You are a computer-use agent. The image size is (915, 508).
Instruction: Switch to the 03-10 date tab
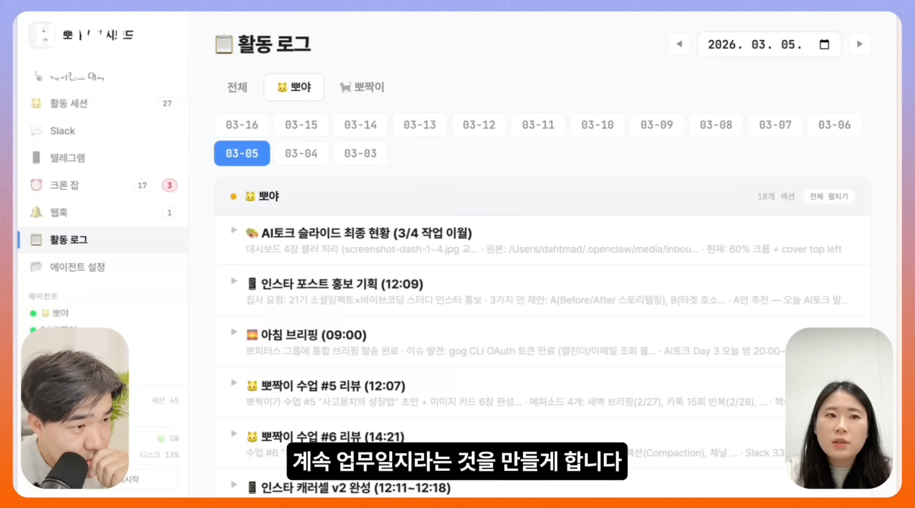click(597, 124)
